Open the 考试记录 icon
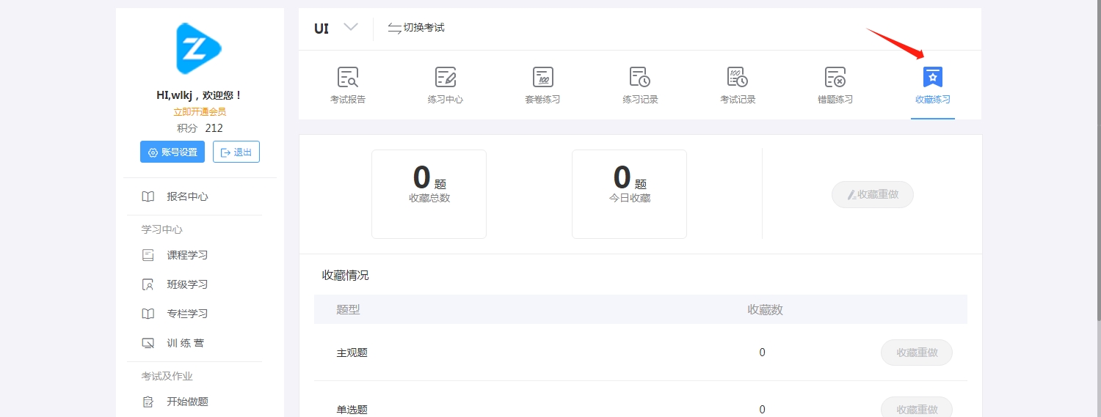The image size is (1101, 417). [738, 77]
